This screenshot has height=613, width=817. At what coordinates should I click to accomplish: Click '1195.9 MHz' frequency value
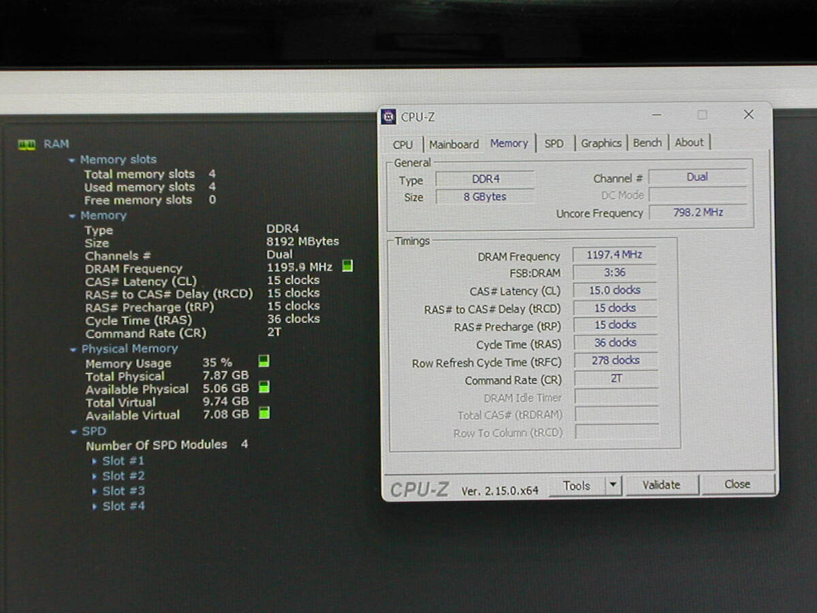(300, 267)
